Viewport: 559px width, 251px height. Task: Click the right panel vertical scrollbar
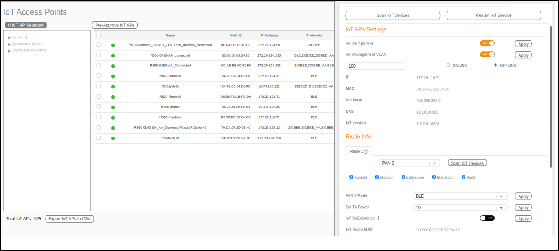pyautogui.click(x=551, y=97)
